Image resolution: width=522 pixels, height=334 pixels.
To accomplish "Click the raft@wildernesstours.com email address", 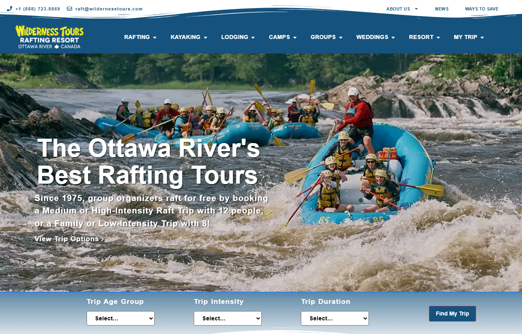I will pyautogui.click(x=109, y=9).
